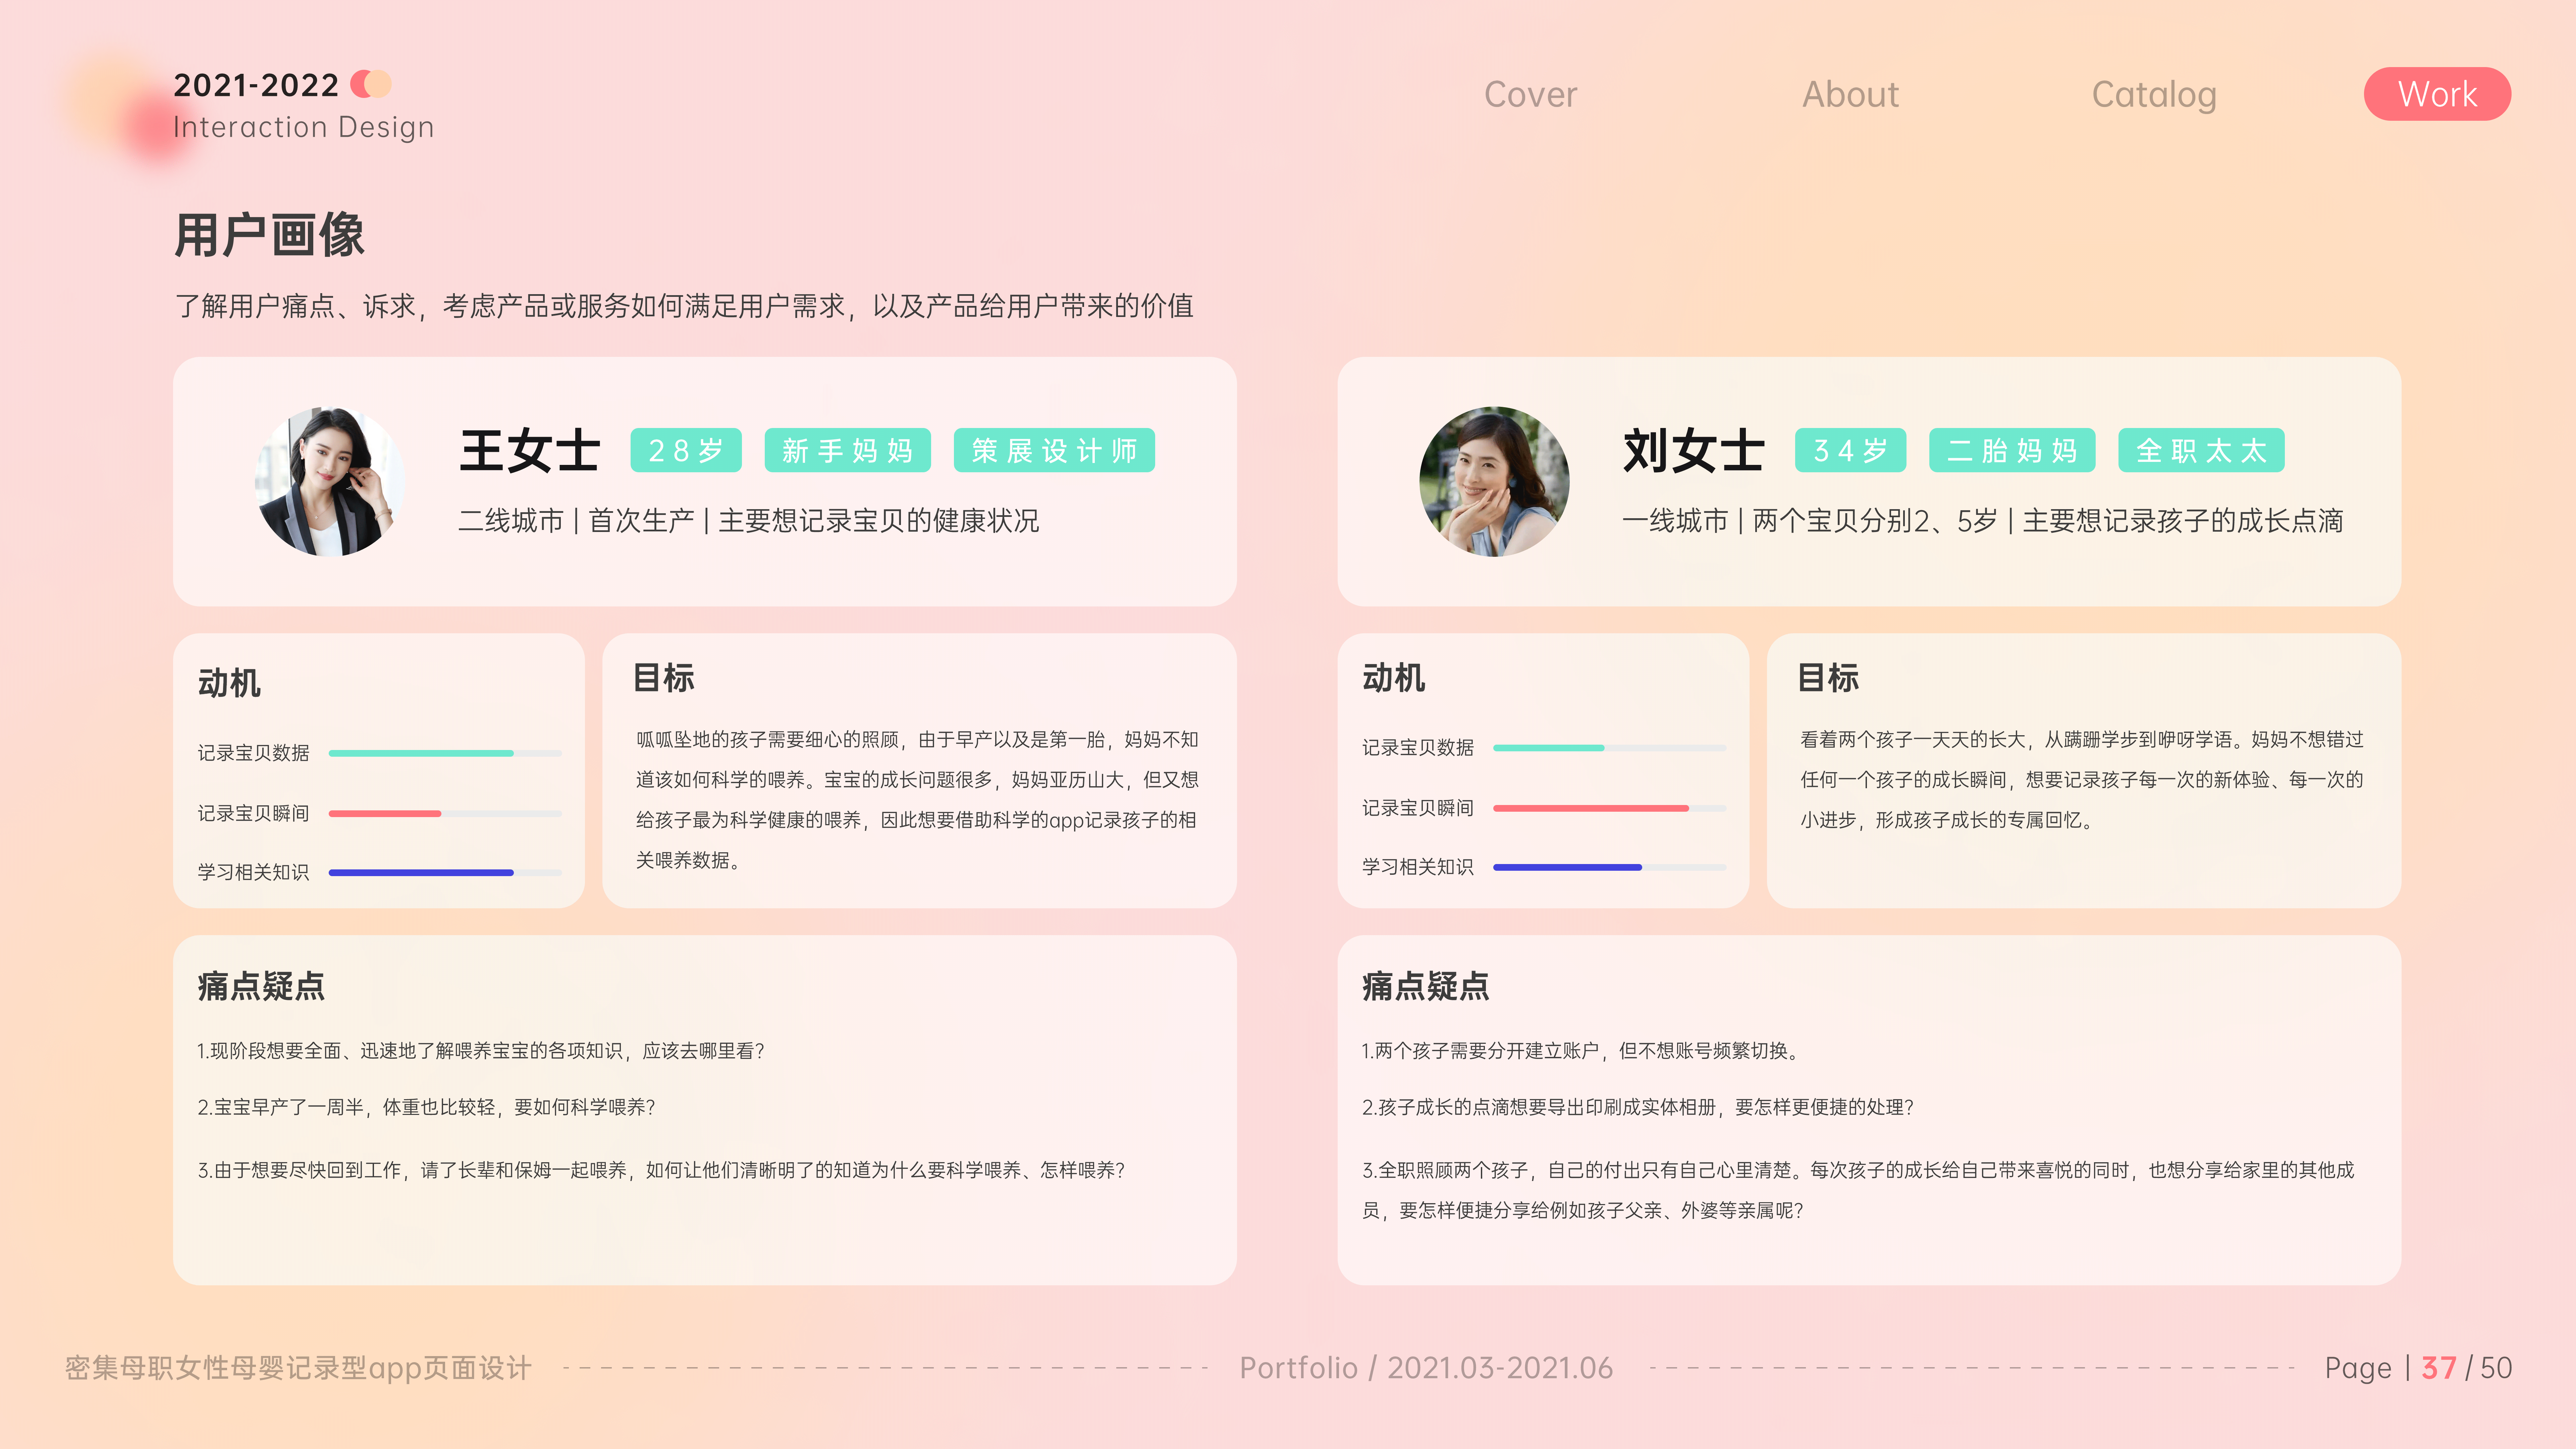Click the goal paragraph starting 看着两个孩子
Viewport: 2576px width, 1449px height.
pyautogui.click(x=2082, y=780)
